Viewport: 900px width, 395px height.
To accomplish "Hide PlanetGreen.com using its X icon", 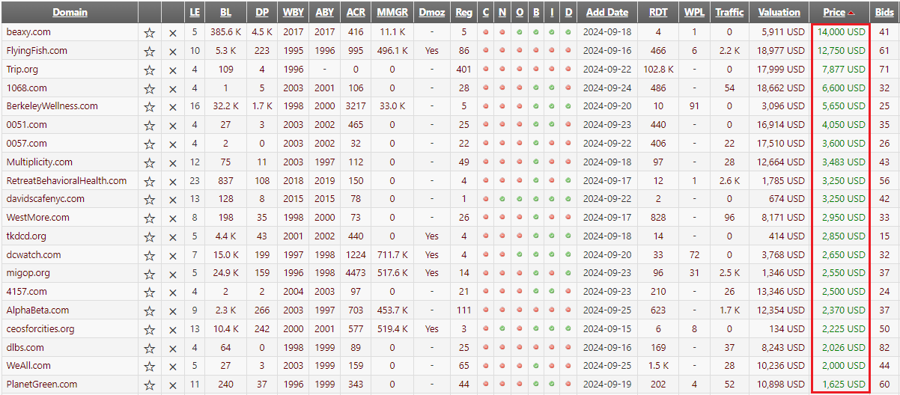I will [x=173, y=385].
